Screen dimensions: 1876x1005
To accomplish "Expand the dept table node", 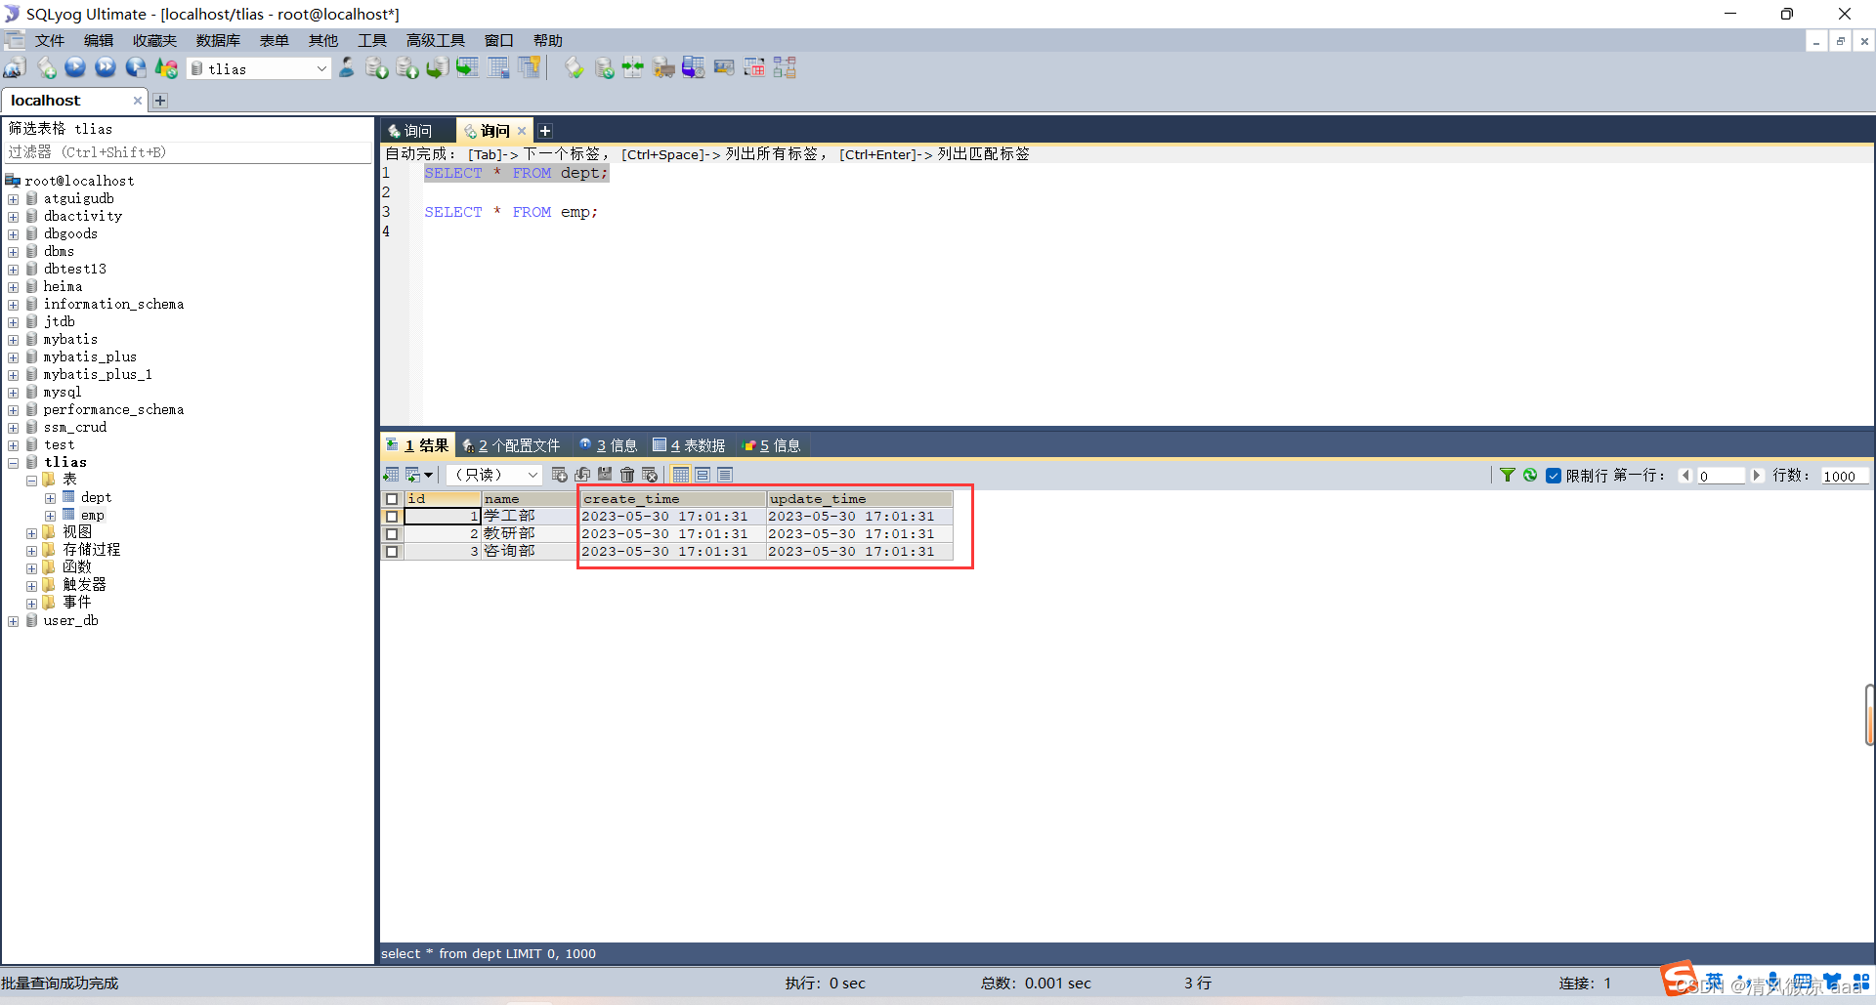I will [50, 498].
